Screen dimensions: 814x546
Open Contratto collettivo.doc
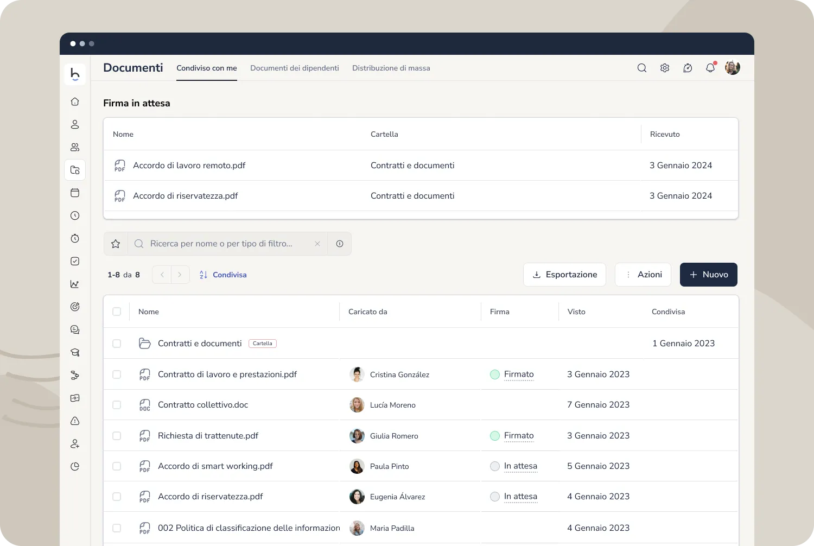click(203, 405)
